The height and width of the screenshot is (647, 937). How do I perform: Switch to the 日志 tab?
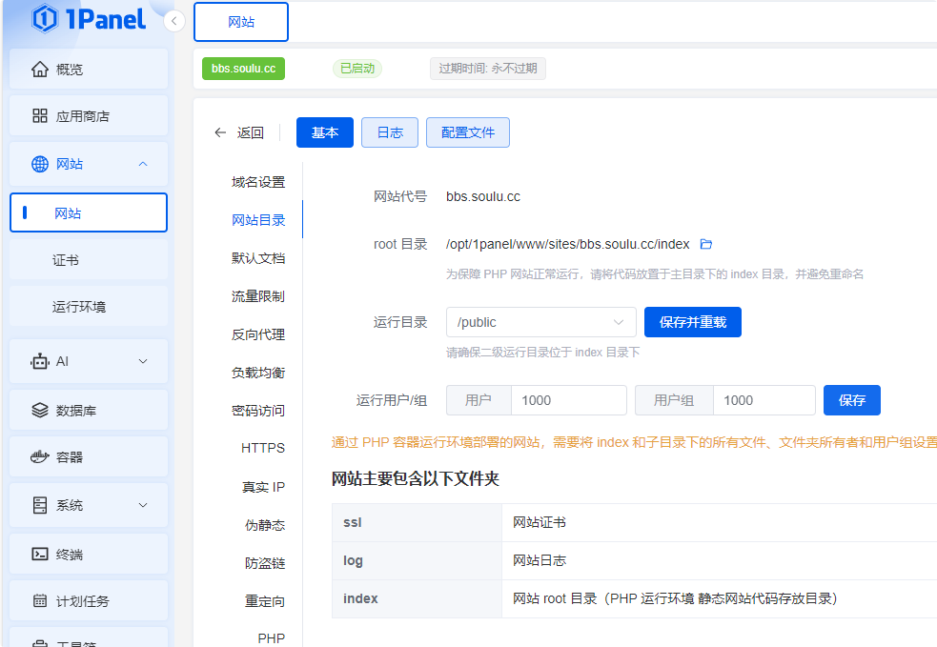point(390,132)
